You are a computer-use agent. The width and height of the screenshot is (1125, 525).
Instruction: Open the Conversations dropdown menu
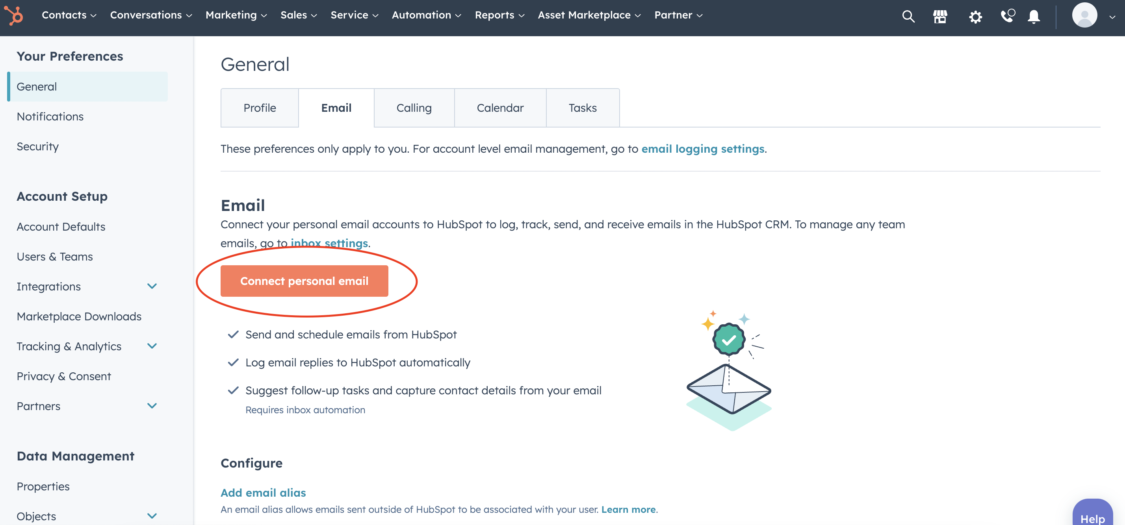[x=151, y=15]
